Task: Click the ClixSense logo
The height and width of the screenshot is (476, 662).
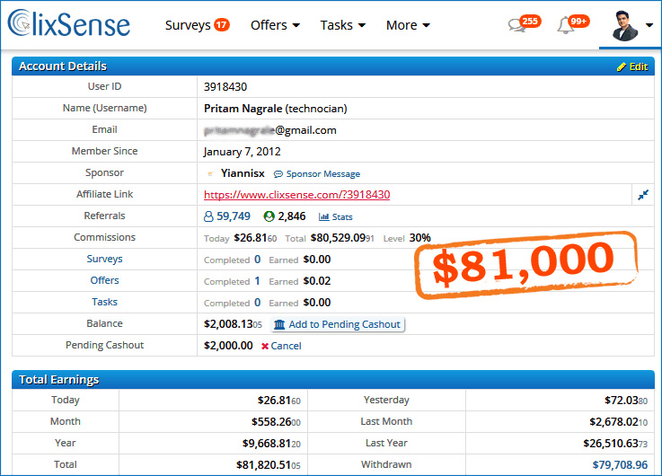Action: [x=69, y=23]
